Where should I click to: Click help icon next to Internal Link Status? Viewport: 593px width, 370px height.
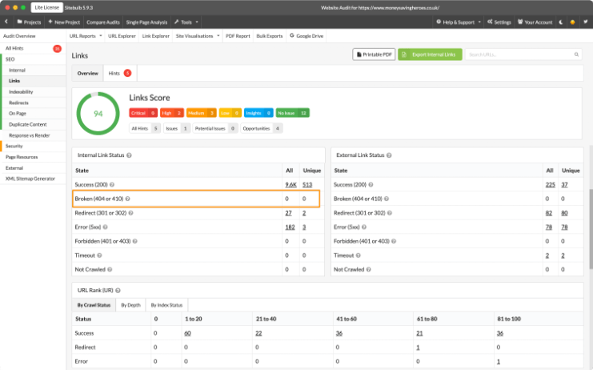[x=129, y=155]
